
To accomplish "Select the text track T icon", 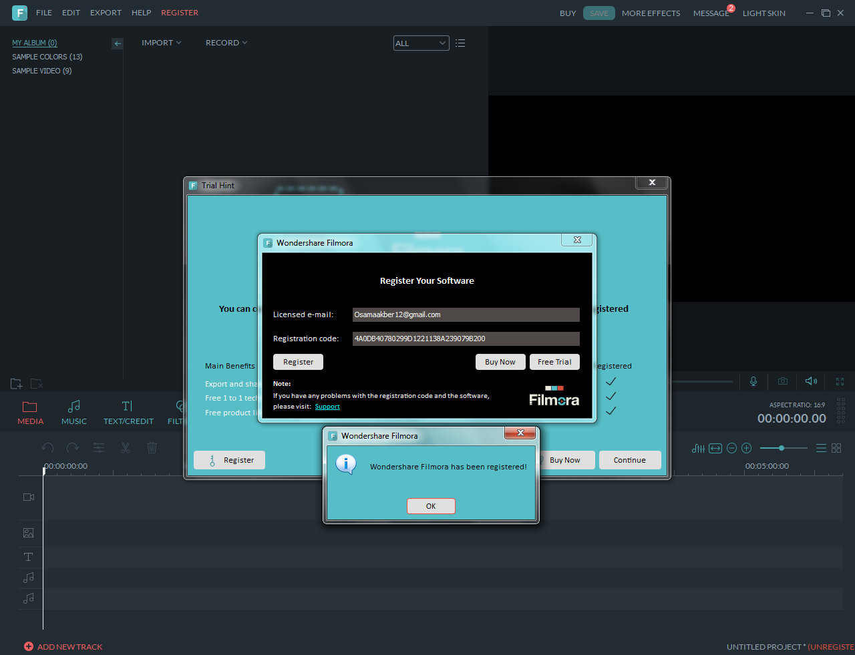I will (x=29, y=557).
